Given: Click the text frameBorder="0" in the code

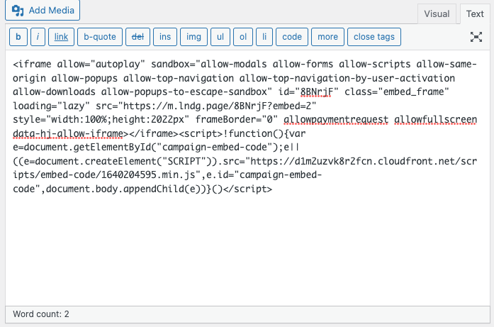Looking at the screenshot, I should 236,120.
